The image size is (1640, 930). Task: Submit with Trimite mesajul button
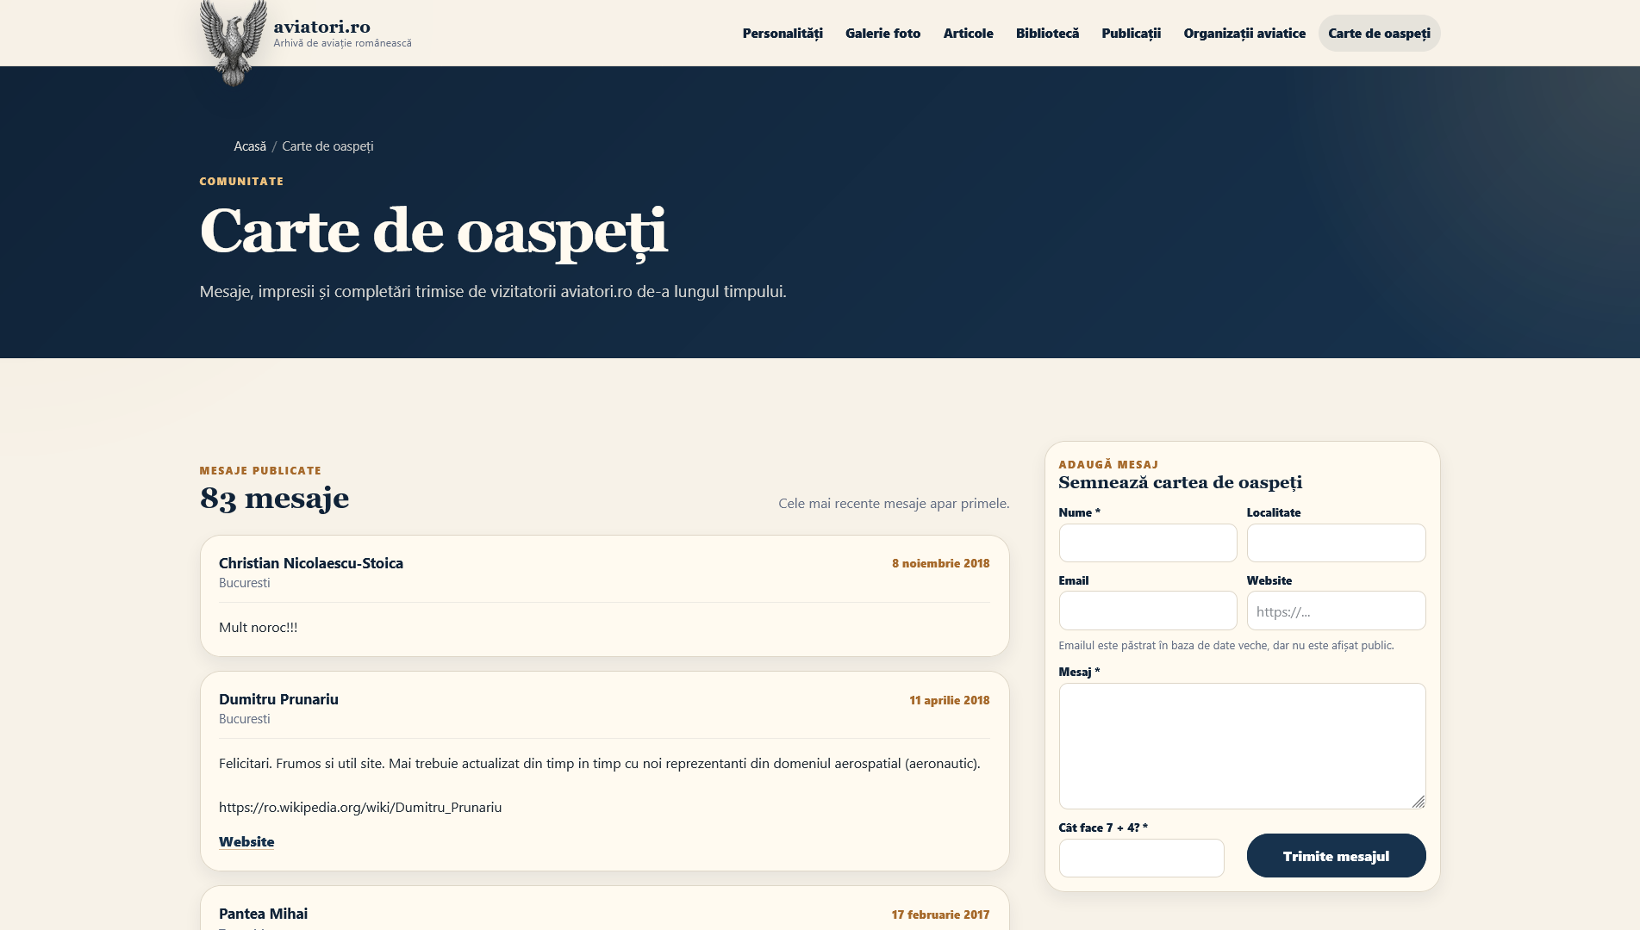tap(1336, 855)
